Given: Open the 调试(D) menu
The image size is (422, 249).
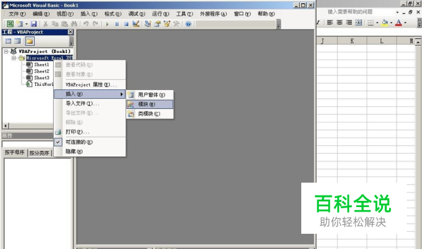Looking at the screenshot, I should tap(137, 14).
